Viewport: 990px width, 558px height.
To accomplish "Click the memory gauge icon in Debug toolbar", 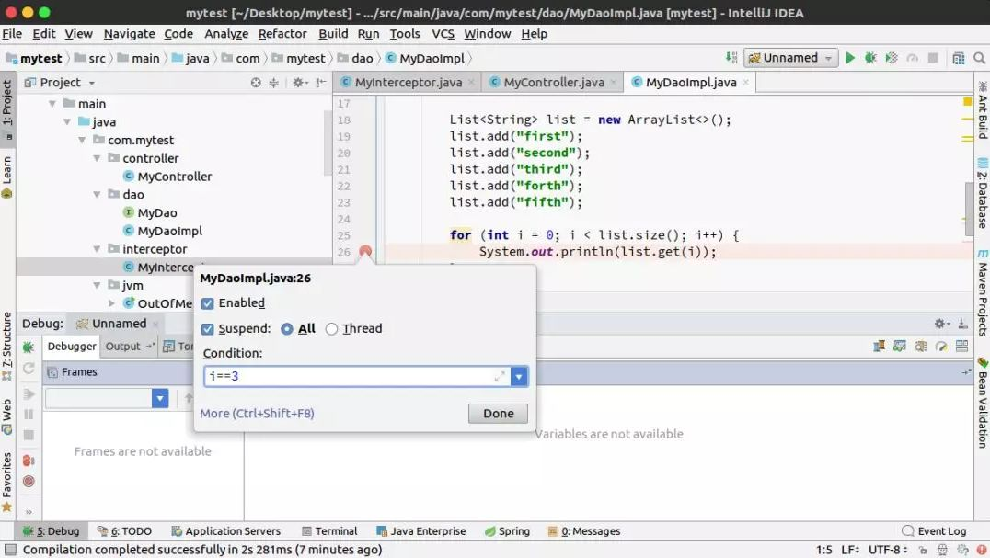I will point(941,347).
